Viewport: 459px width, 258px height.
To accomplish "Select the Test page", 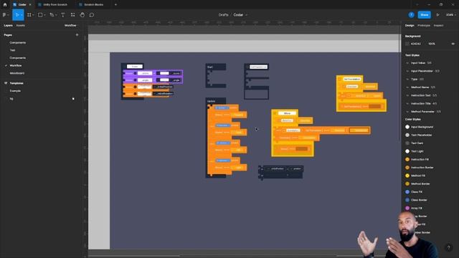I will pyautogui.click(x=12, y=50).
